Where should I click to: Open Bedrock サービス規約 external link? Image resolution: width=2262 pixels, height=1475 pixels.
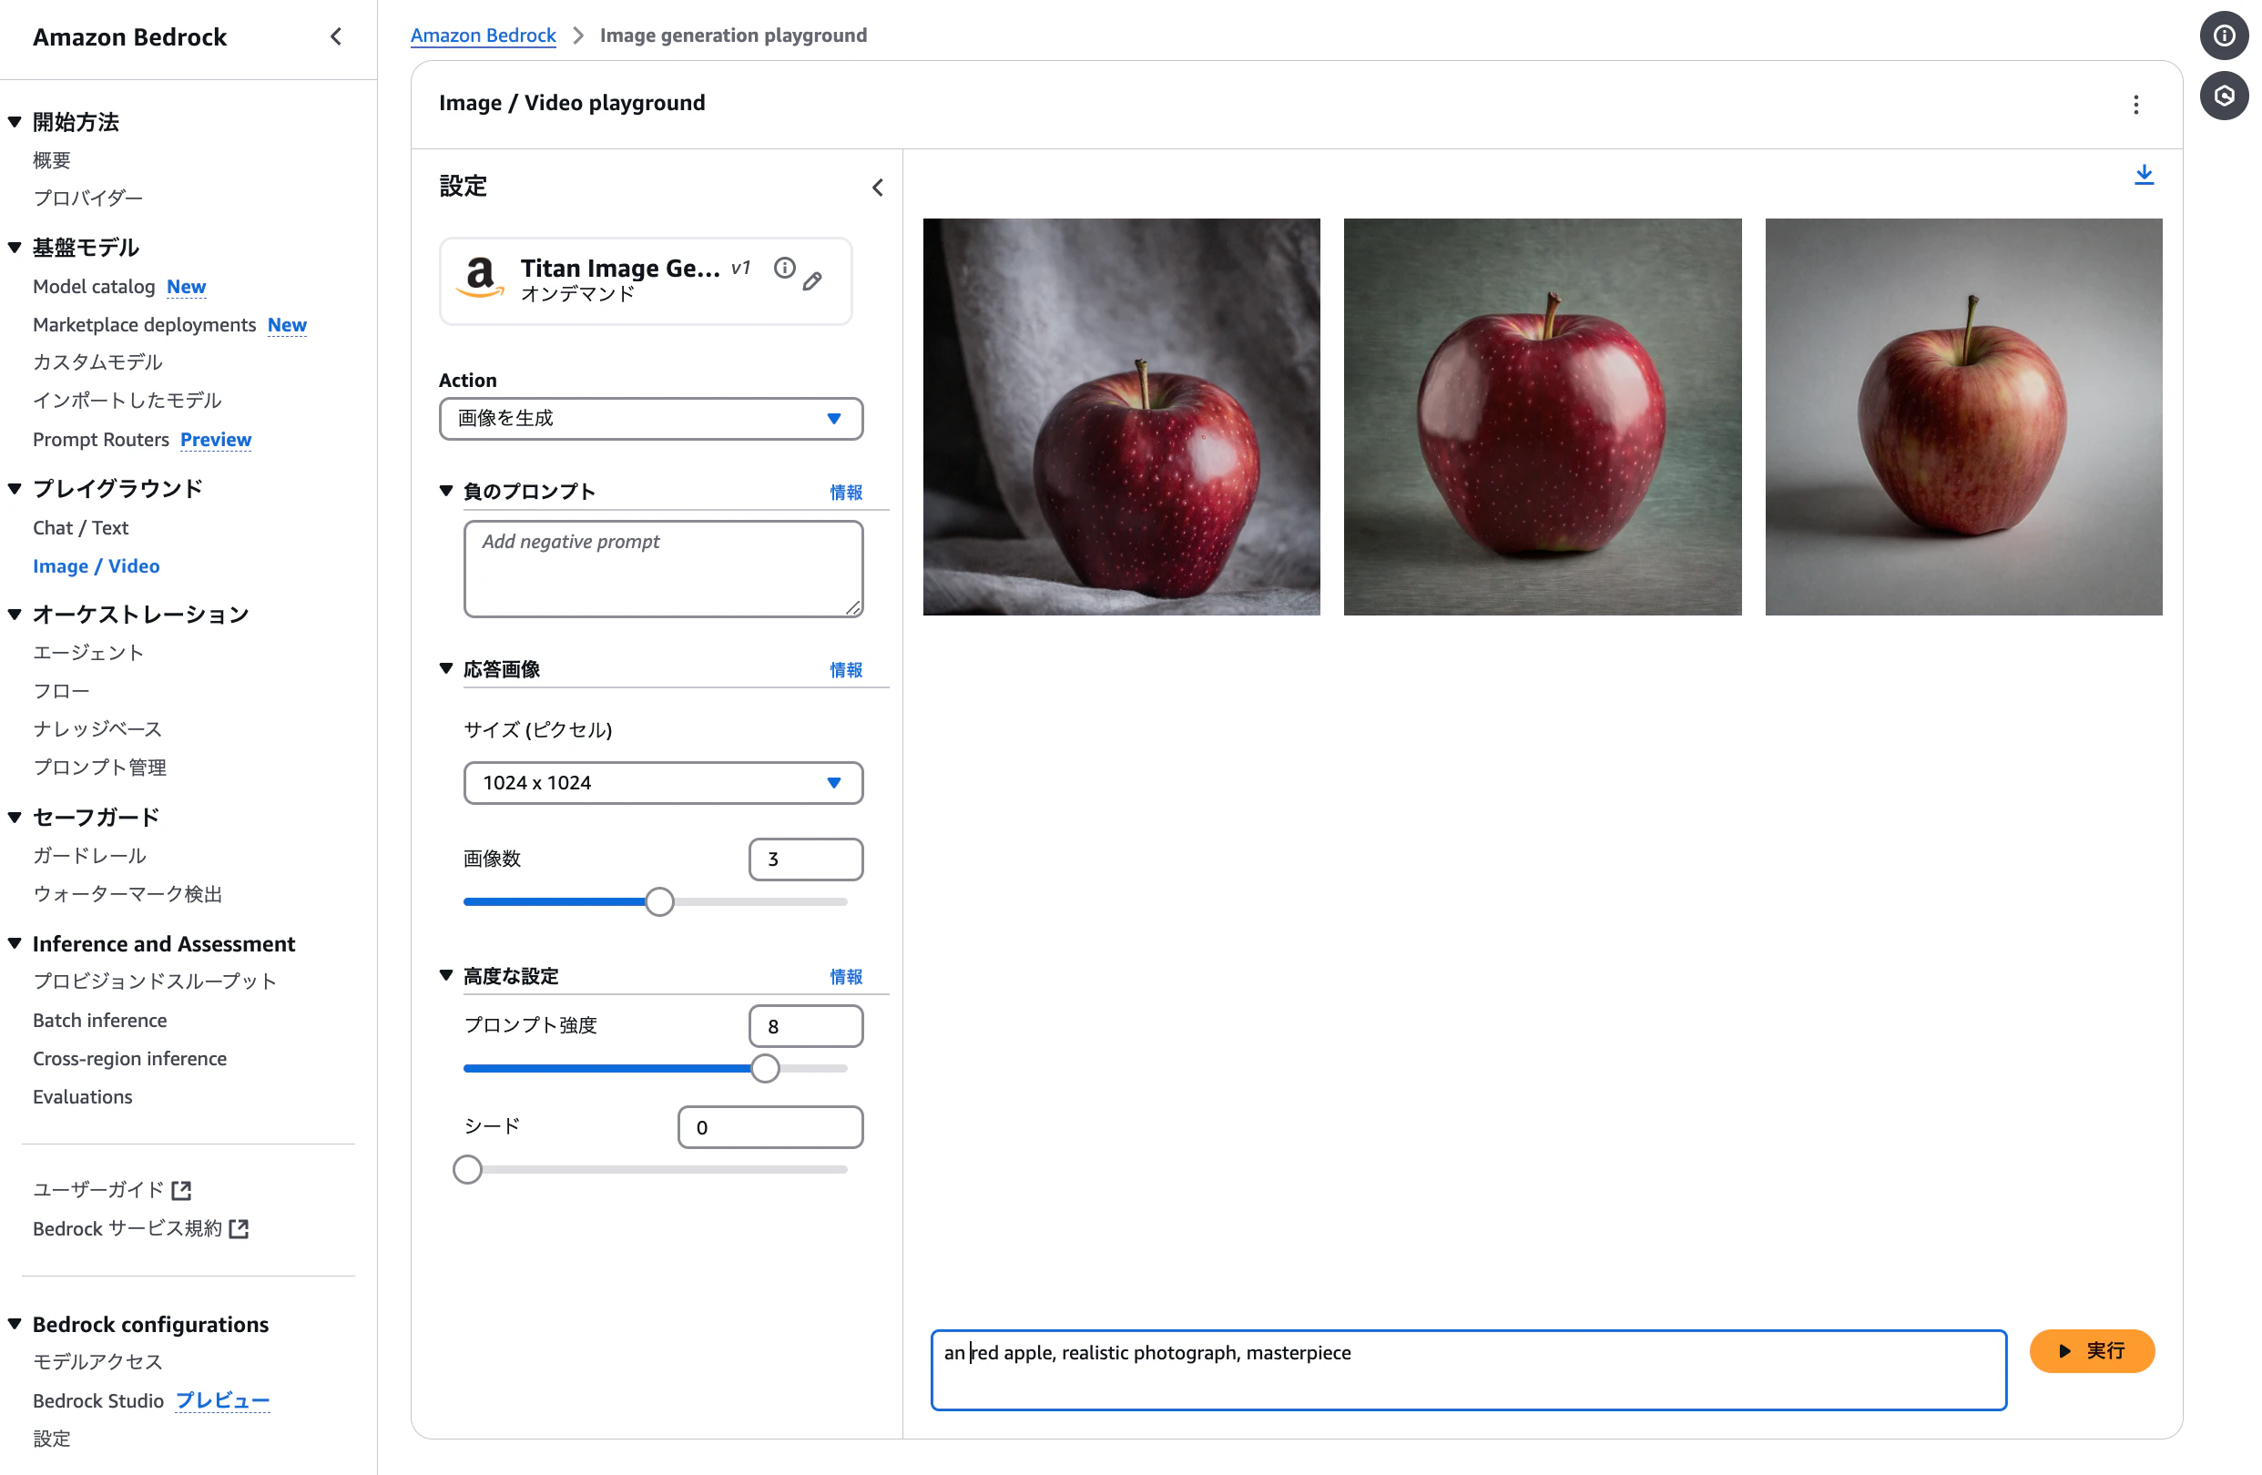(x=140, y=1228)
